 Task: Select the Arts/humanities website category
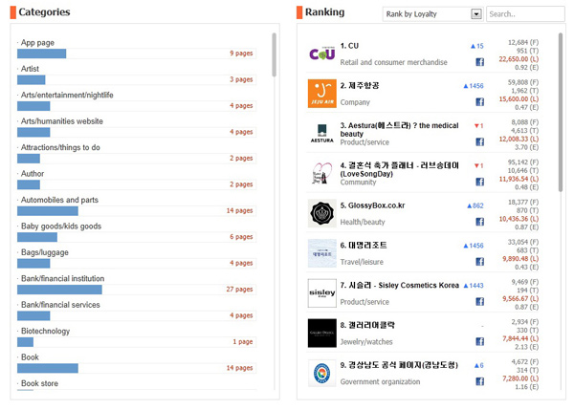point(62,121)
